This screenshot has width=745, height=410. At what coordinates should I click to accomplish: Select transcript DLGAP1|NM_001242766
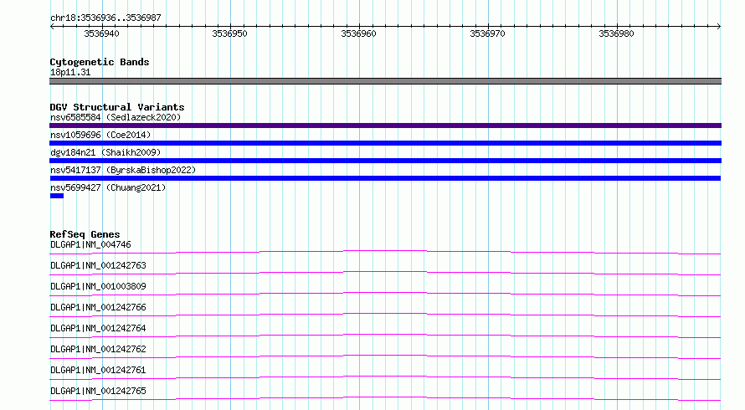[98, 307]
